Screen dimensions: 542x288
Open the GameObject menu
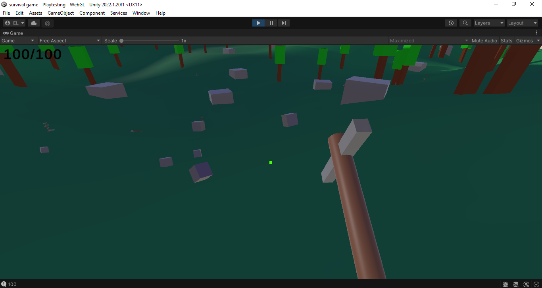click(60, 13)
